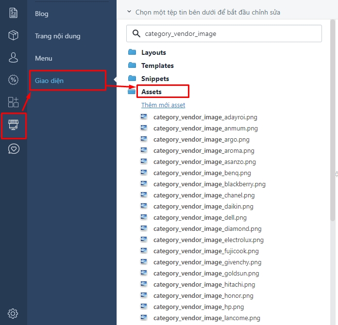Click the search magnifier icon

click(x=136, y=33)
